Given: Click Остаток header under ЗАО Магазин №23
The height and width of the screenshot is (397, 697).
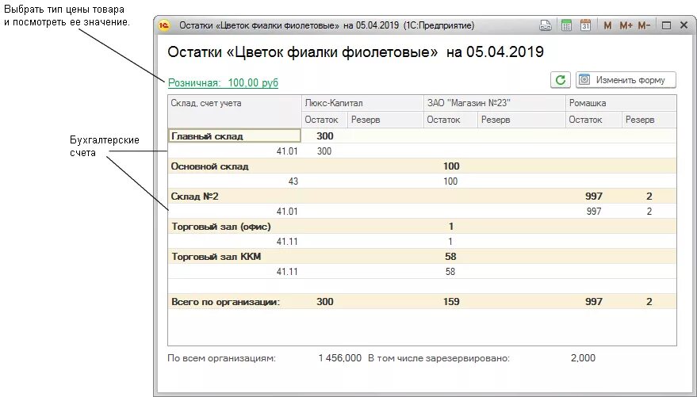Looking at the screenshot, I should 450,120.
